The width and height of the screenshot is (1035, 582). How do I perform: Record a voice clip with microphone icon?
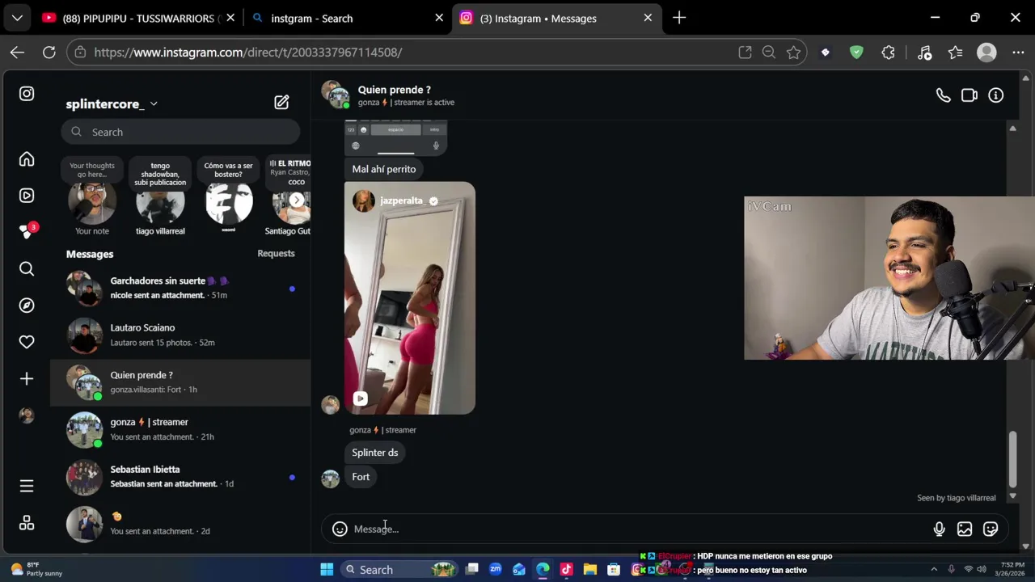click(939, 529)
